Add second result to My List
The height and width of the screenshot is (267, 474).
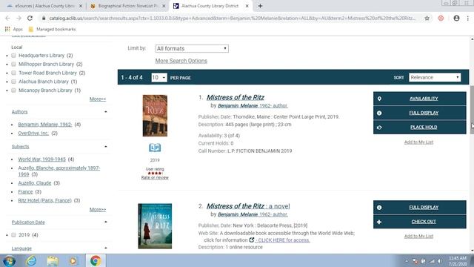(x=418, y=236)
